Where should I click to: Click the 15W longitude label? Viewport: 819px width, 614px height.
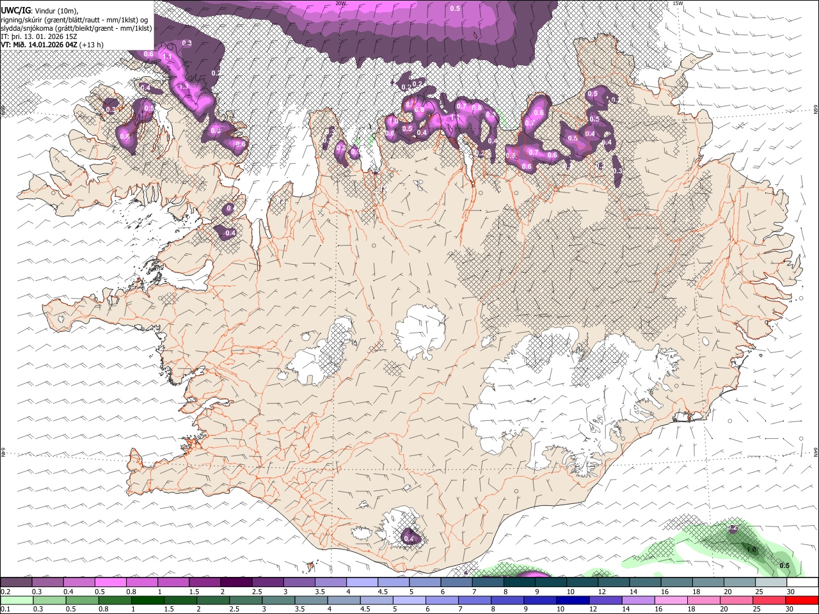coord(678,3)
